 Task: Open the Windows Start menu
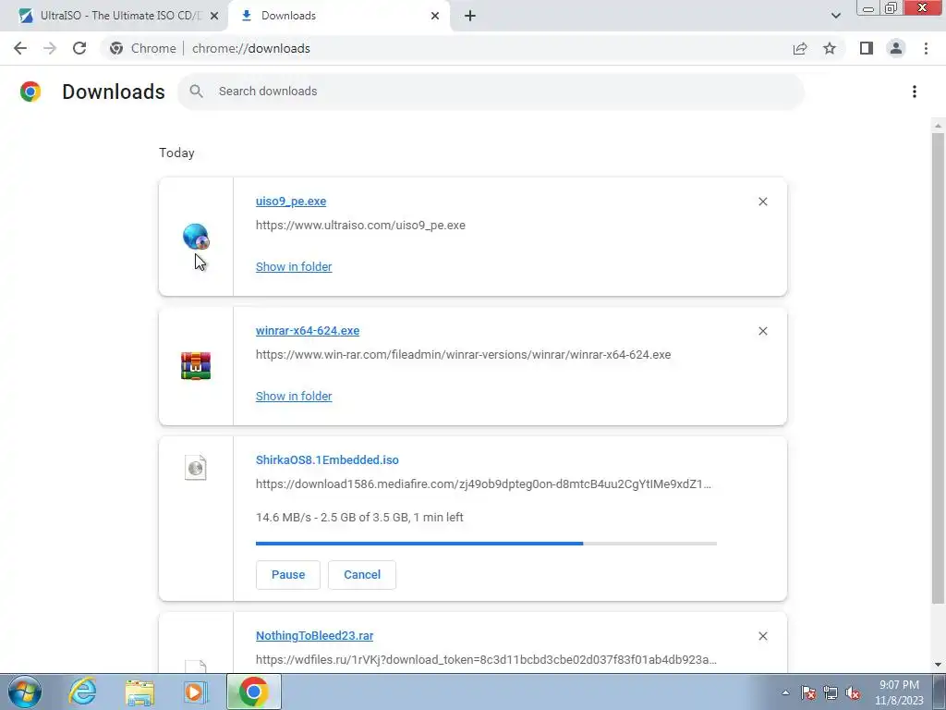[x=24, y=692]
